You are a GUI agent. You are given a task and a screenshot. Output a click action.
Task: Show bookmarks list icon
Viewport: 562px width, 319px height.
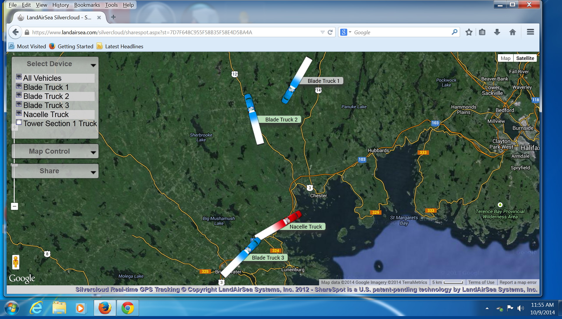(482, 32)
